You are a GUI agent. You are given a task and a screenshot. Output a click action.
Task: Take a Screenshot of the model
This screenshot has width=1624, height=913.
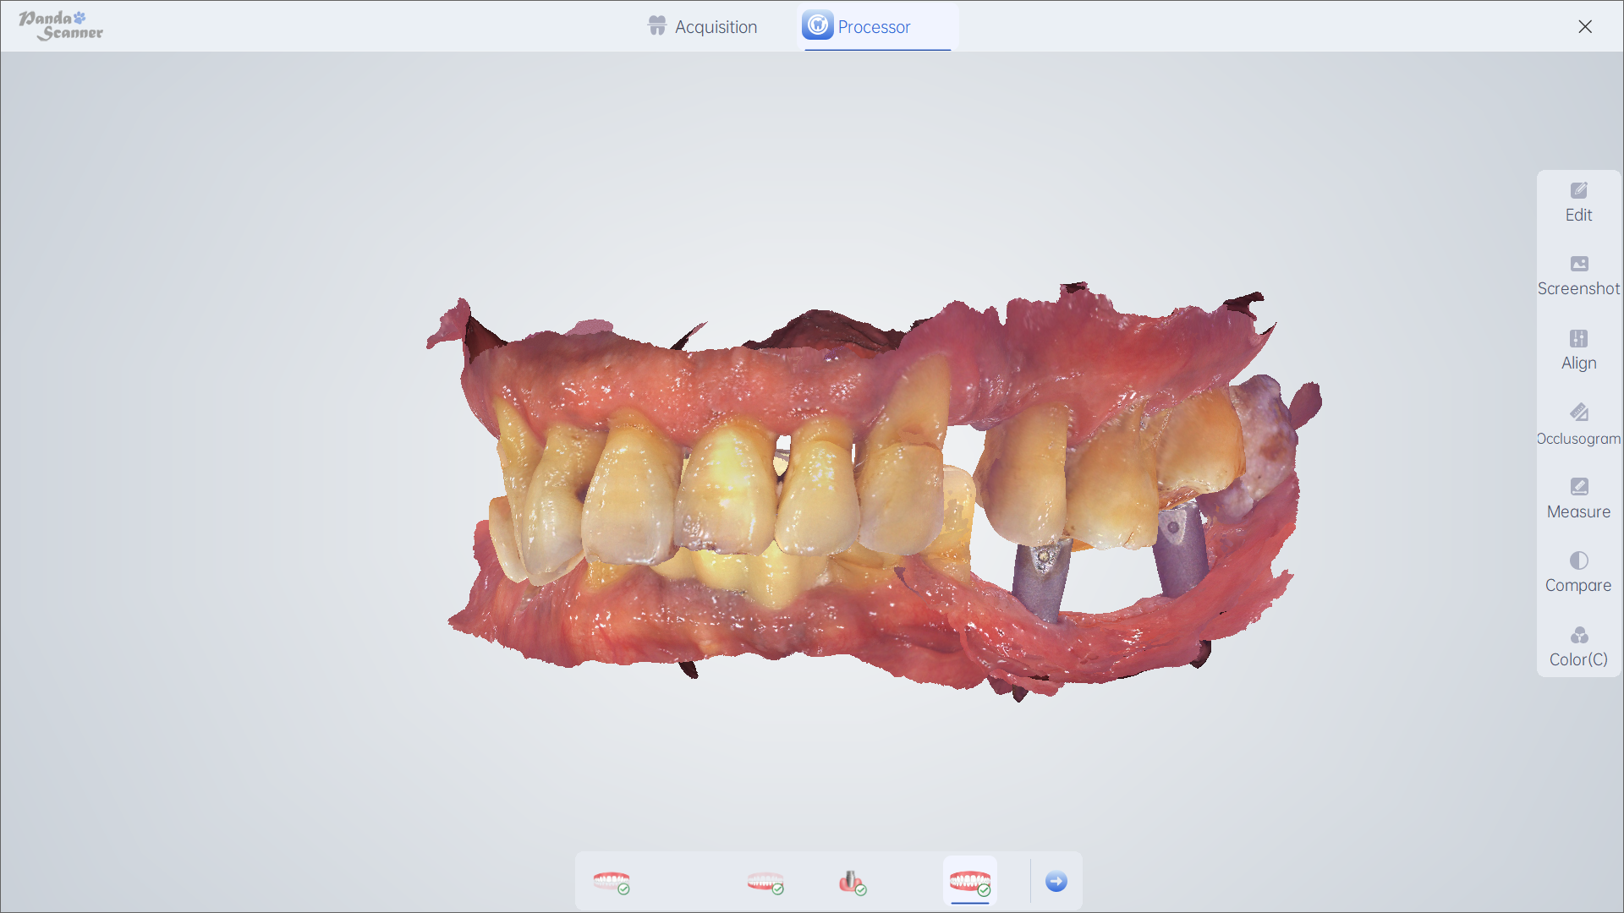point(1578,276)
